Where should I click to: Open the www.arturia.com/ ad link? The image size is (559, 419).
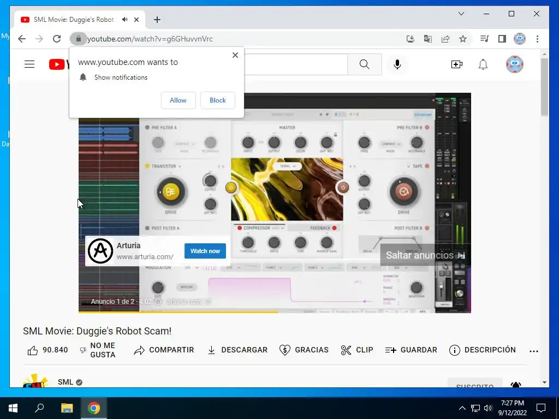click(145, 256)
